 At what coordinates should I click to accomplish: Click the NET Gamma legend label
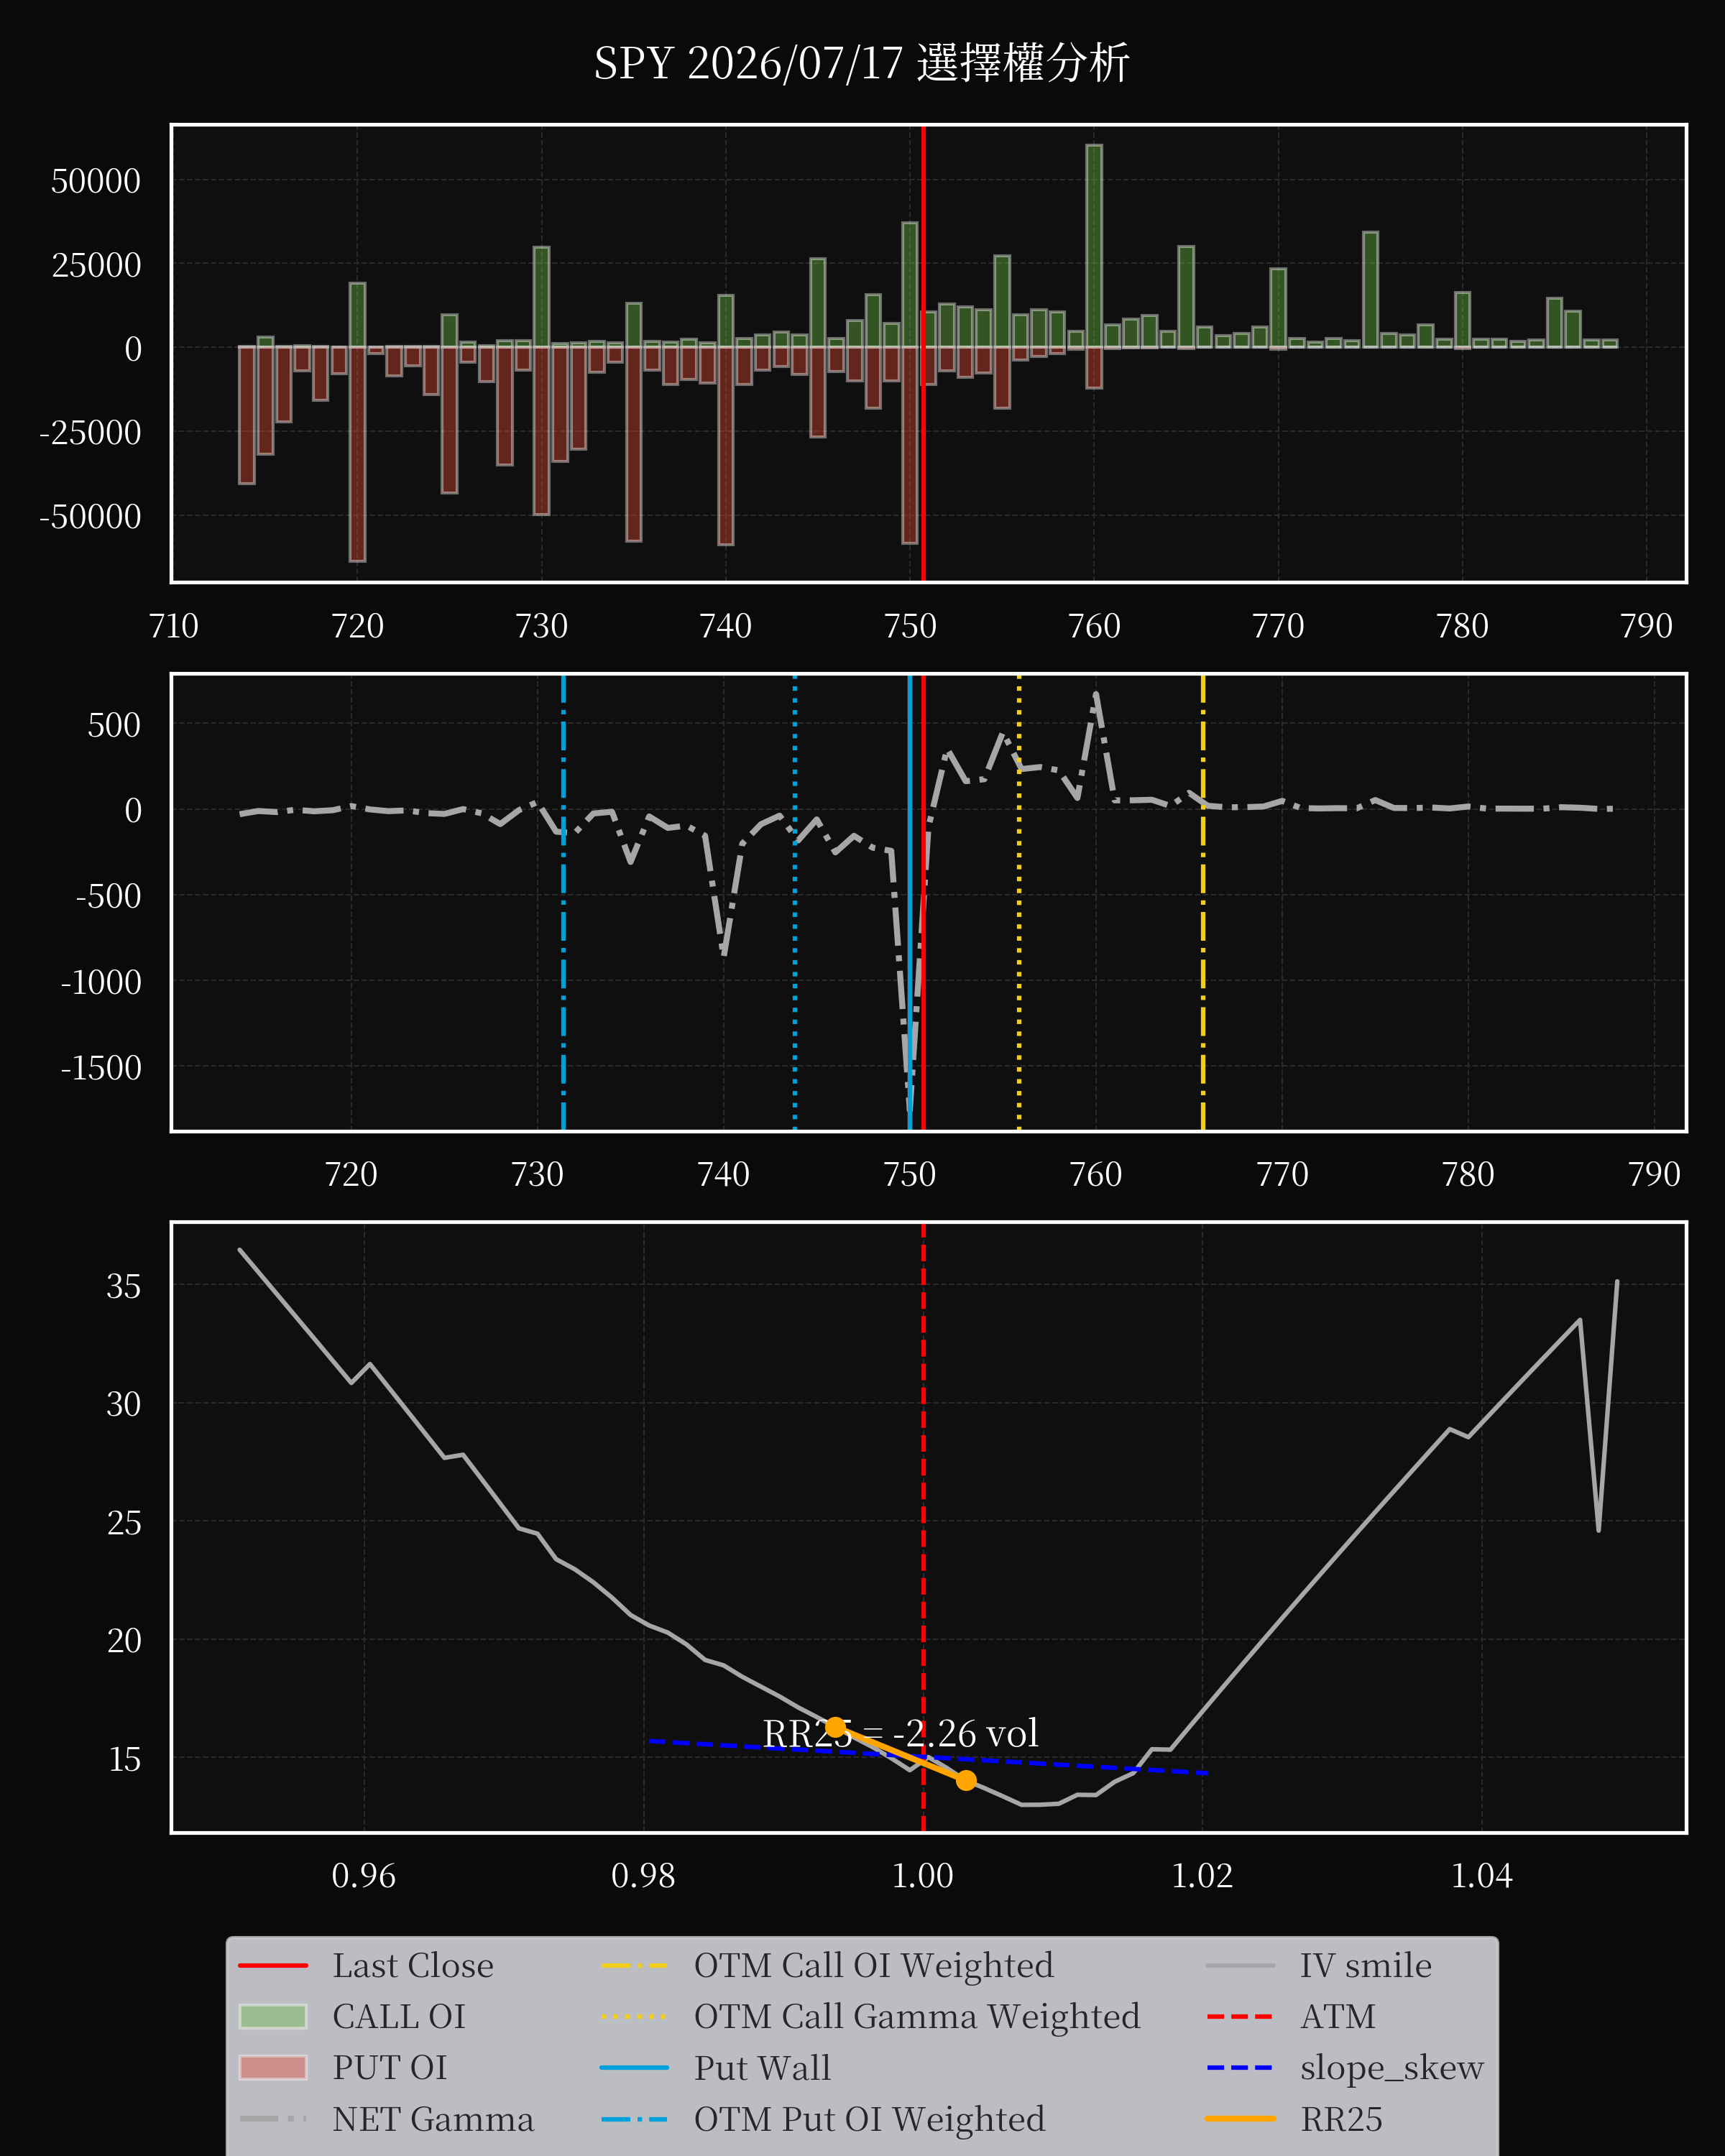tap(433, 2118)
